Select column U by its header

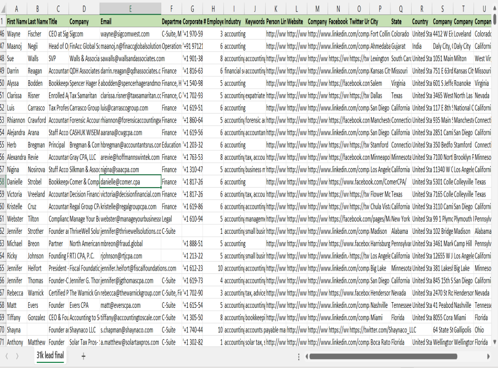(x=482, y=9)
